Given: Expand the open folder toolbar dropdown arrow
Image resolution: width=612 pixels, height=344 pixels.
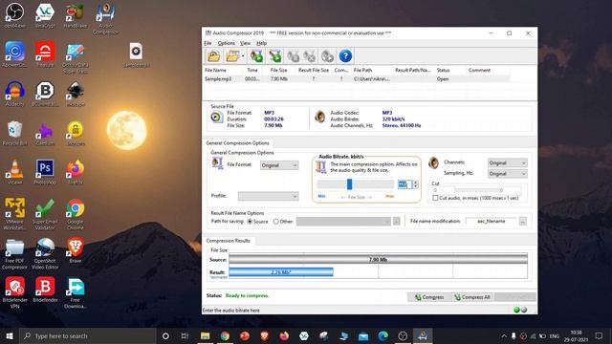Looking at the screenshot, I should click(243, 56).
